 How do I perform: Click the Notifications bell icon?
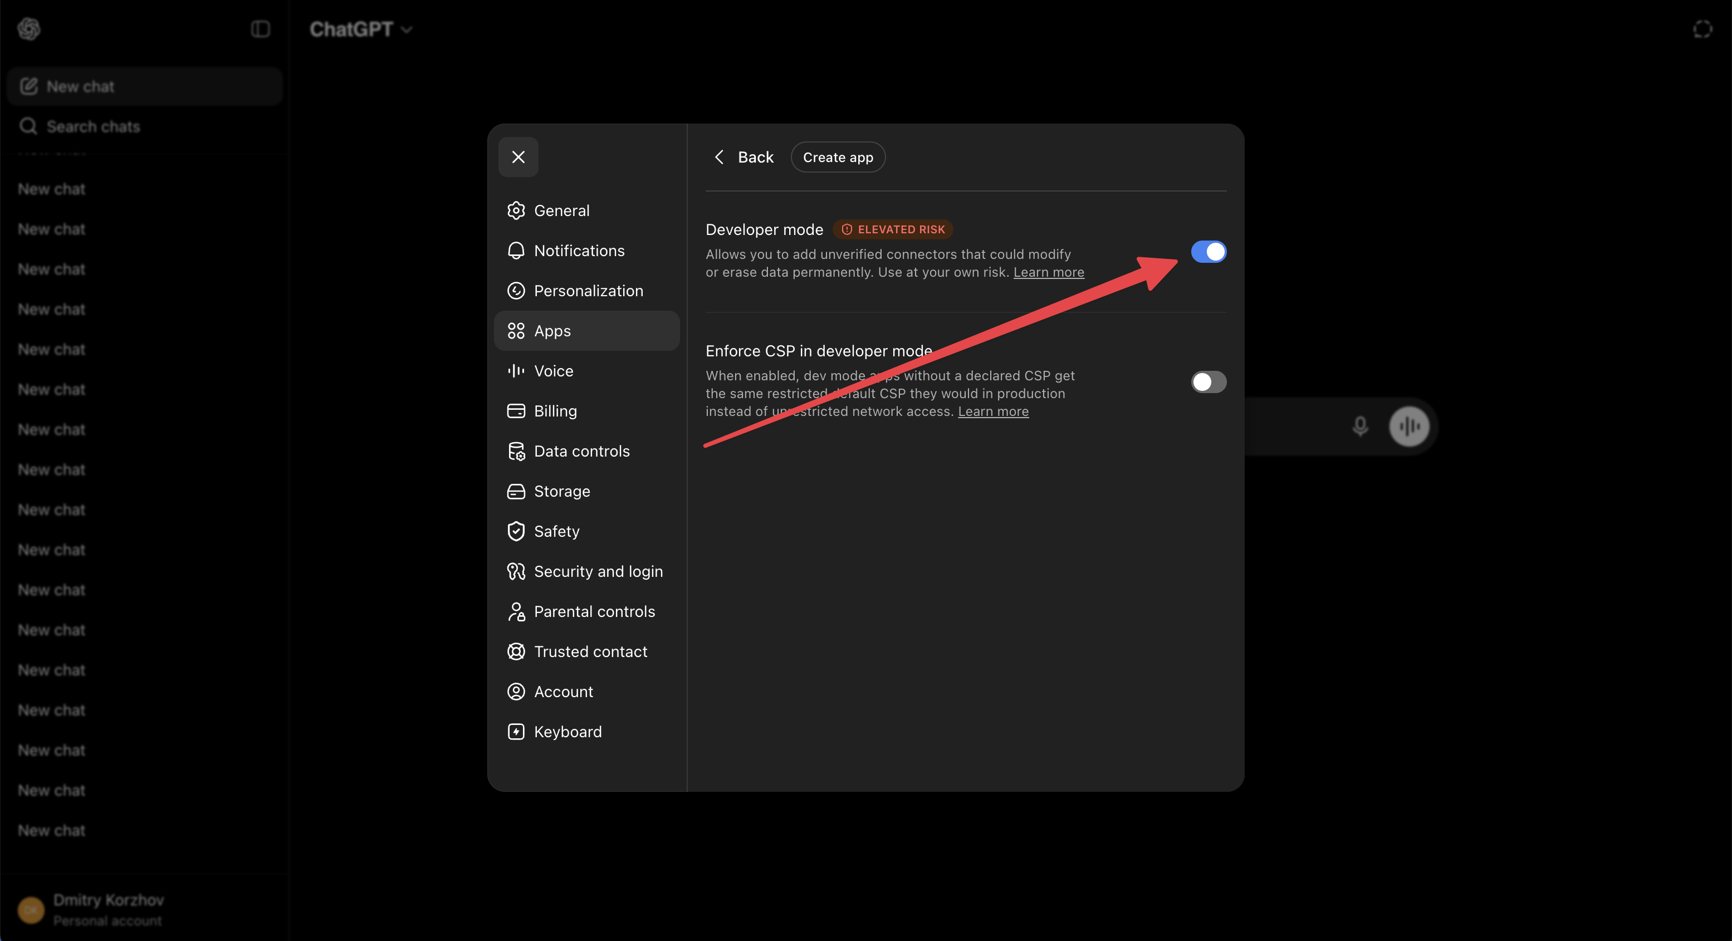516,251
